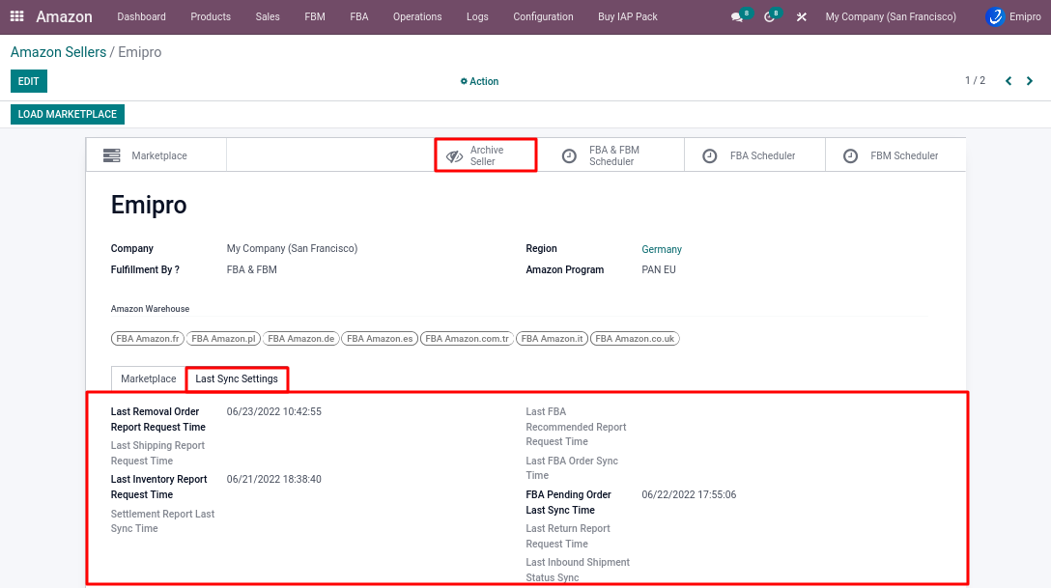Click the Load Marketplace button
Viewport: 1051px width, 588px height.
point(68,115)
